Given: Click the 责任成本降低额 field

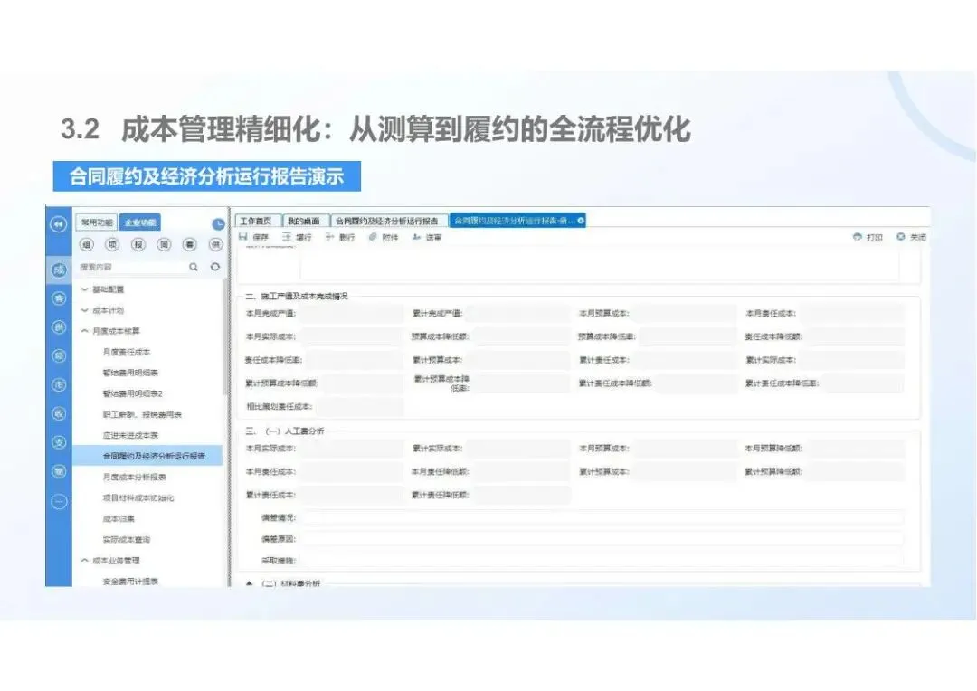Looking at the screenshot, I should (x=855, y=336).
